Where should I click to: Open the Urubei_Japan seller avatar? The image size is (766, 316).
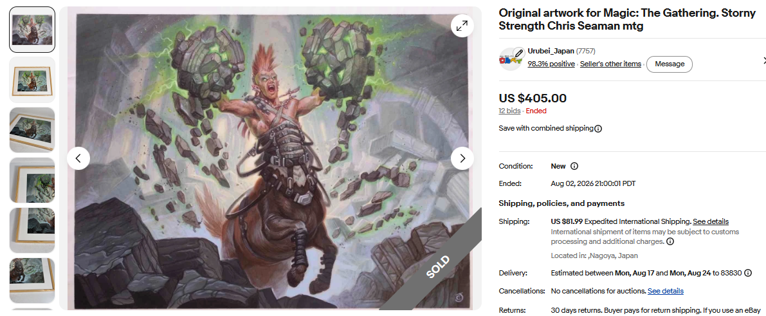pyautogui.click(x=511, y=59)
